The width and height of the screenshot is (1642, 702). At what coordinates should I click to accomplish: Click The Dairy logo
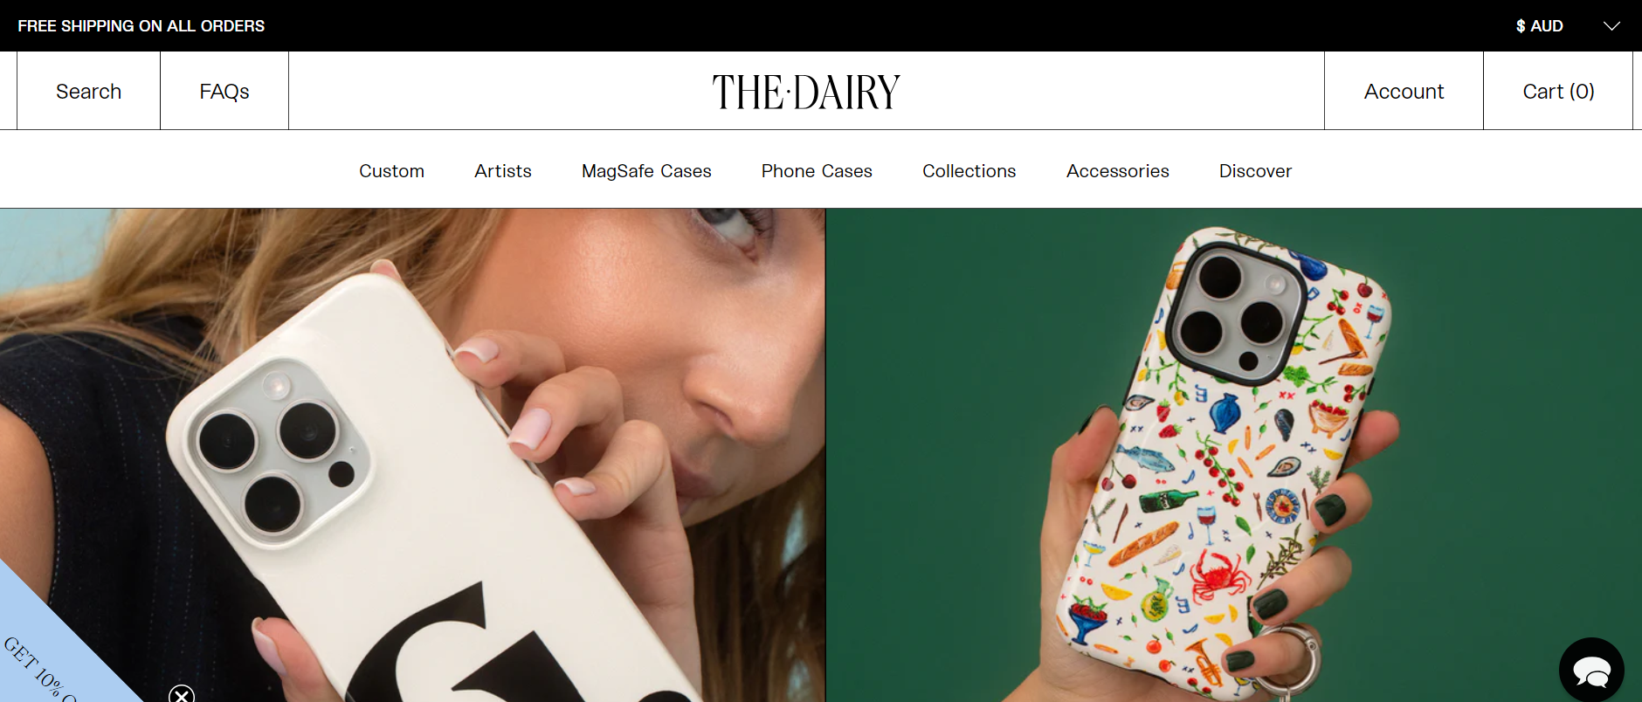pos(806,92)
